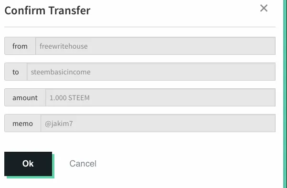The height and width of the screenshot is (188, 287).
Task: Click the "memo" field label
Action: point(23,123)
